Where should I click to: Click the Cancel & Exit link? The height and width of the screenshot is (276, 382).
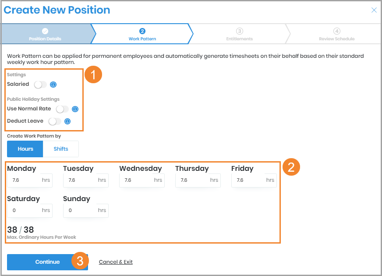(x=116, y=262)
